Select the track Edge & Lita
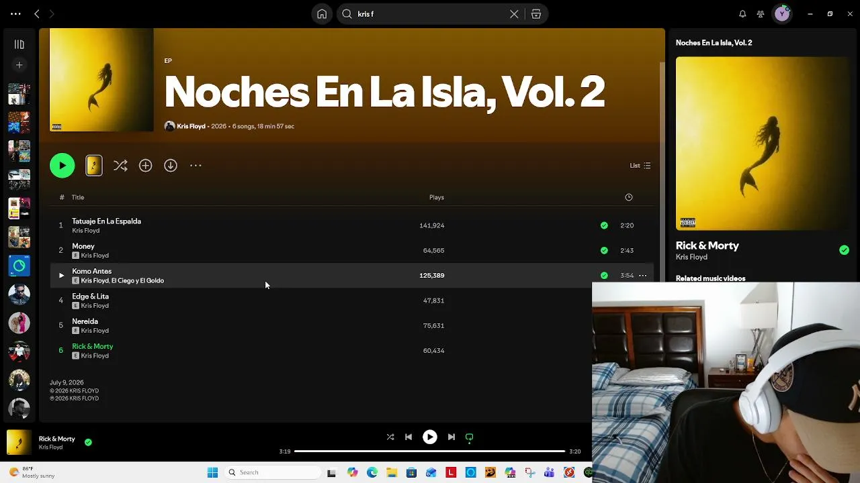This screenshot has width=860, height=483. tap(90, 297)
